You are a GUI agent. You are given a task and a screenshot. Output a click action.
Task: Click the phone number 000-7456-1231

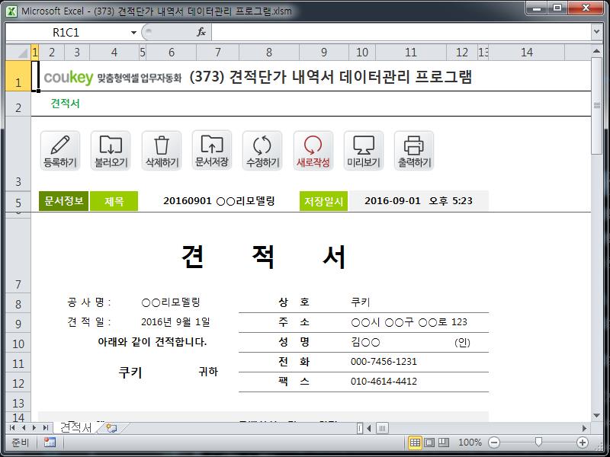coord(384,362)
